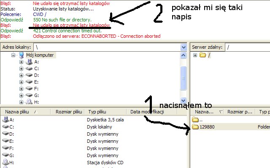The width and height of the screenshot is (270, 168).
Task: Sort local files by Rozmiar pliku column
Action: coord(67,112)
